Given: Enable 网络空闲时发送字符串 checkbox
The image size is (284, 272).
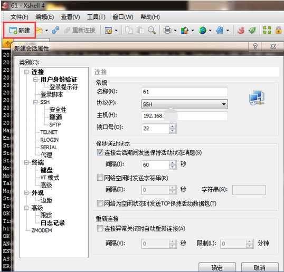Looking at the screenshot, I should pyautogui.click(x=100, y=178).
